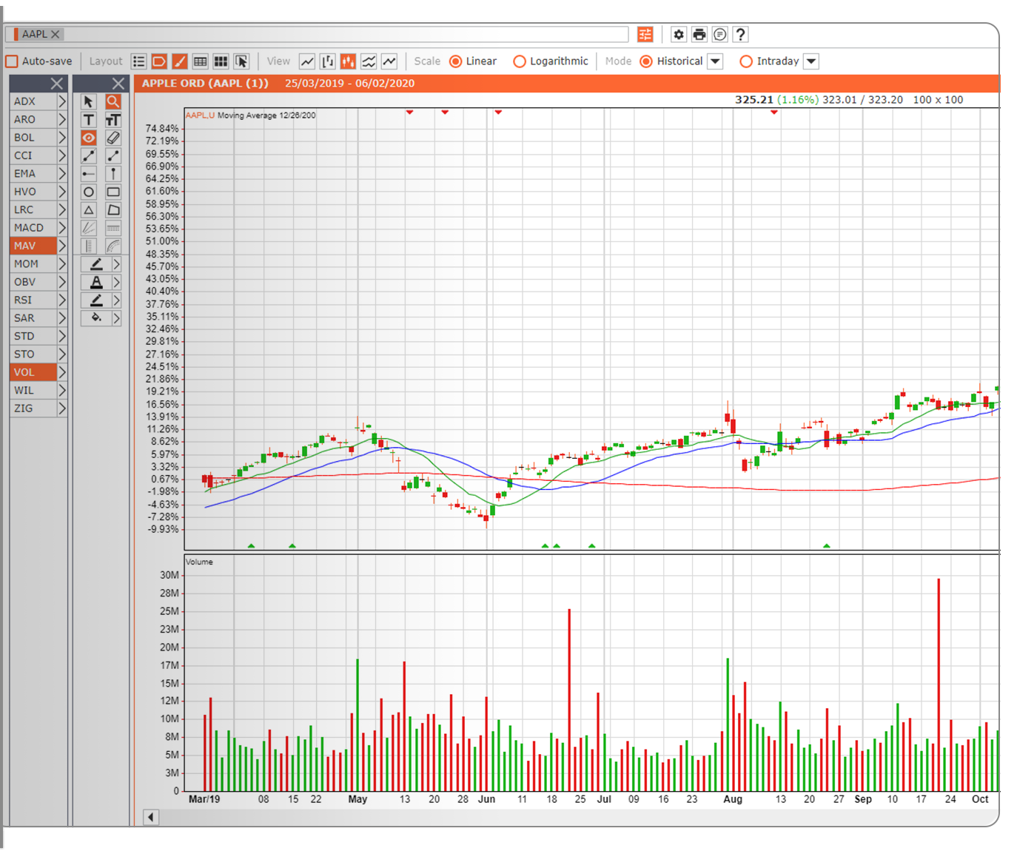Choose the polygon shape tool
Image resolution: width=1017 pixels, height=851 pixels.
(113, 210)
